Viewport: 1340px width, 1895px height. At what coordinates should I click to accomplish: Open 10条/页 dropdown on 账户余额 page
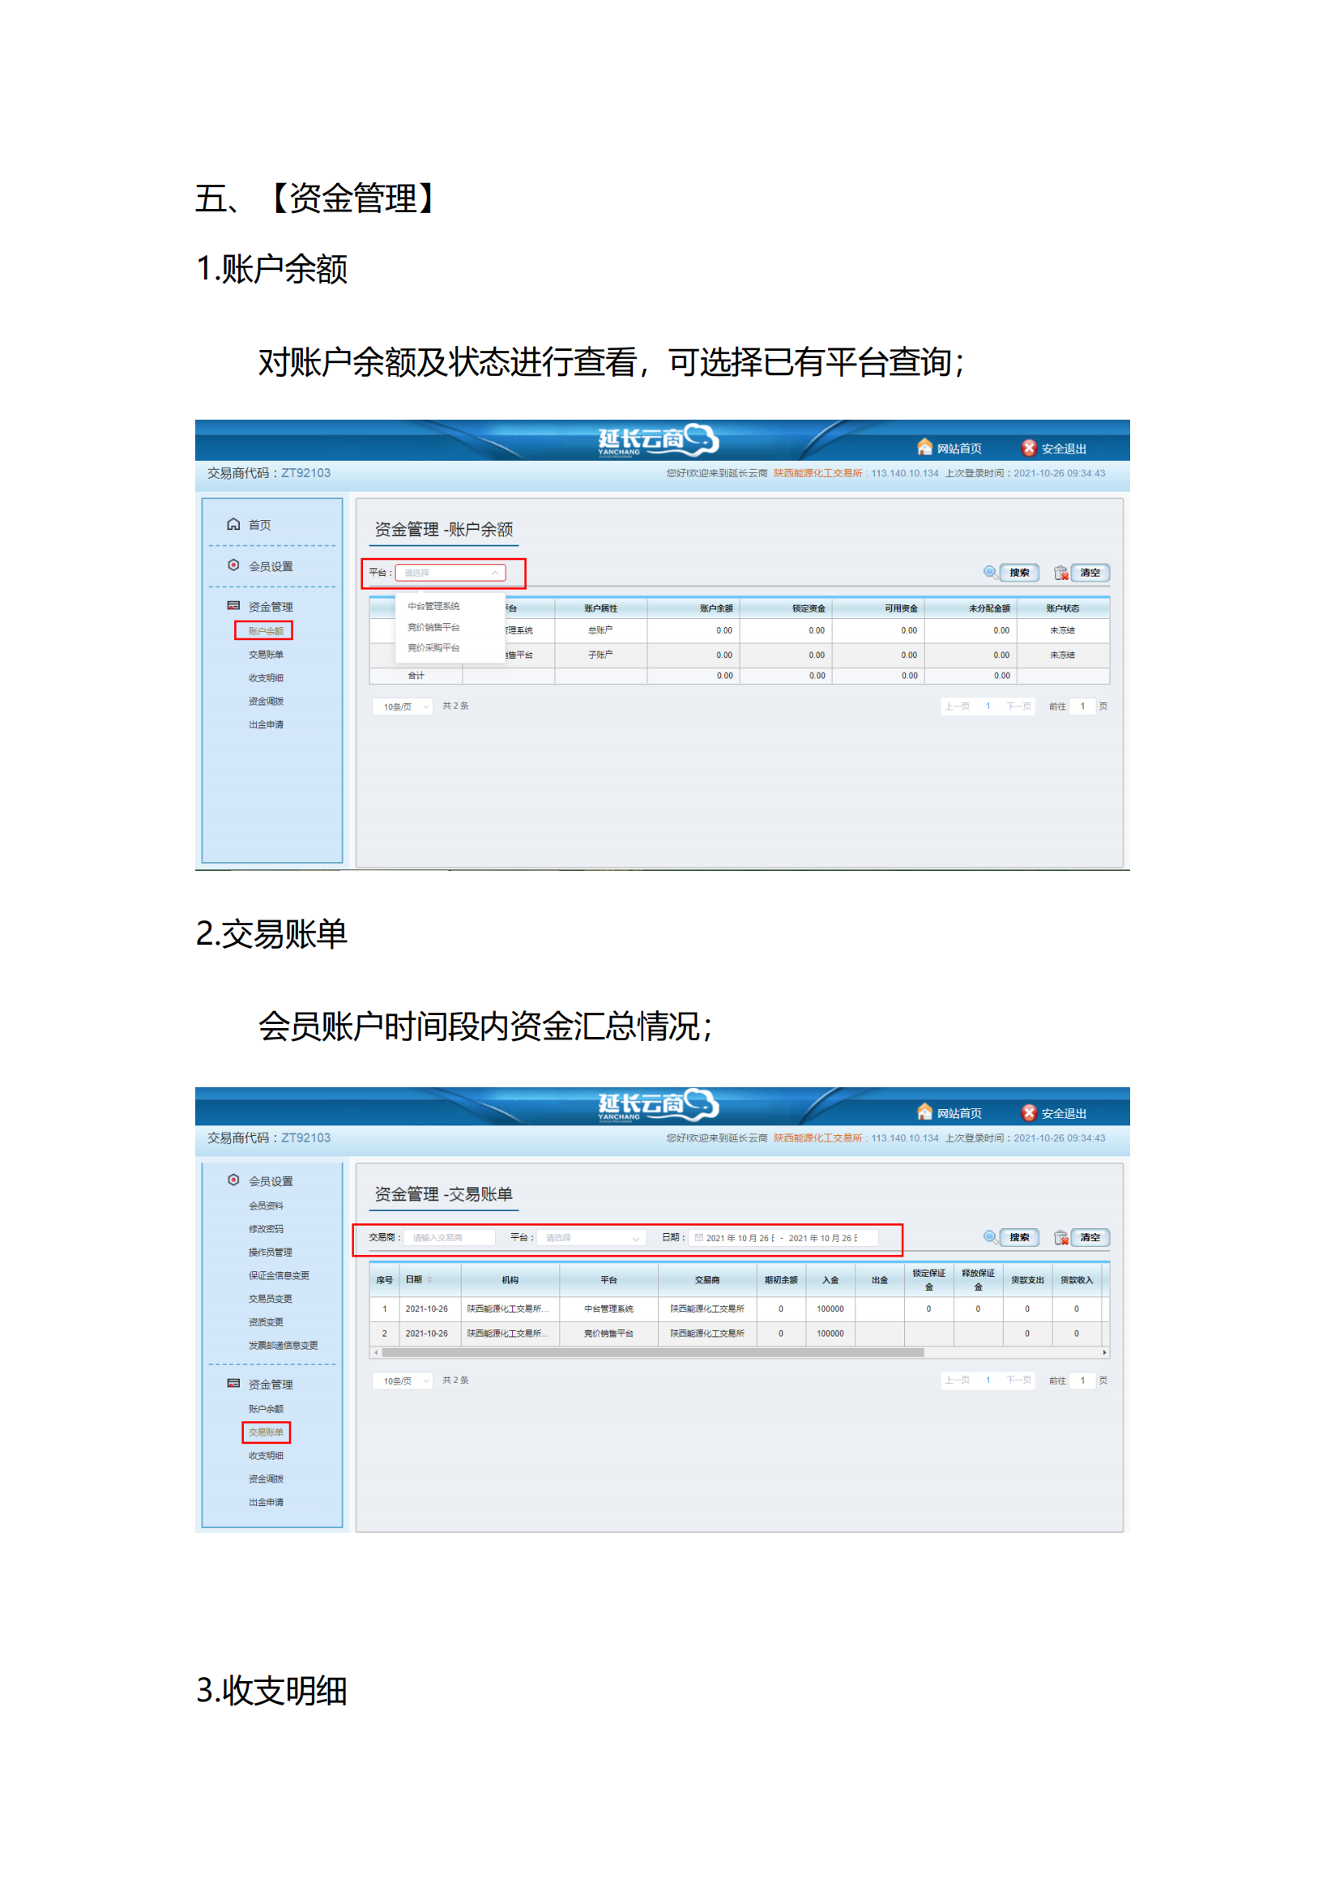pyautogui.click(x=403, y=706)
